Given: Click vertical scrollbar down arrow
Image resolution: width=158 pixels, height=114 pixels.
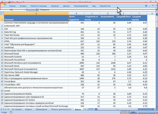Looking at the screenshot, I should tap(157, 107).
